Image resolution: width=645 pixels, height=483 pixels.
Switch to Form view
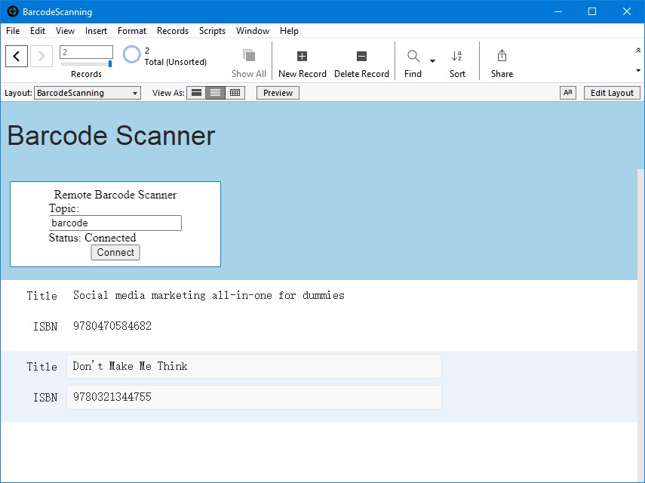pyautogui.click(x=196, y=93)
